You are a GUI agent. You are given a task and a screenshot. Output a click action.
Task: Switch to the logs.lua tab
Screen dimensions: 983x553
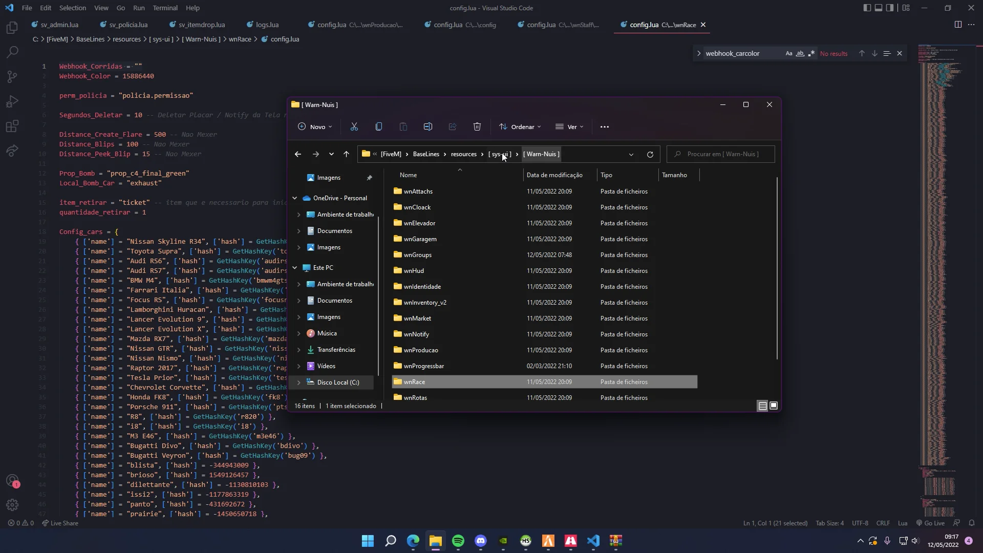(x=267, y=25)
